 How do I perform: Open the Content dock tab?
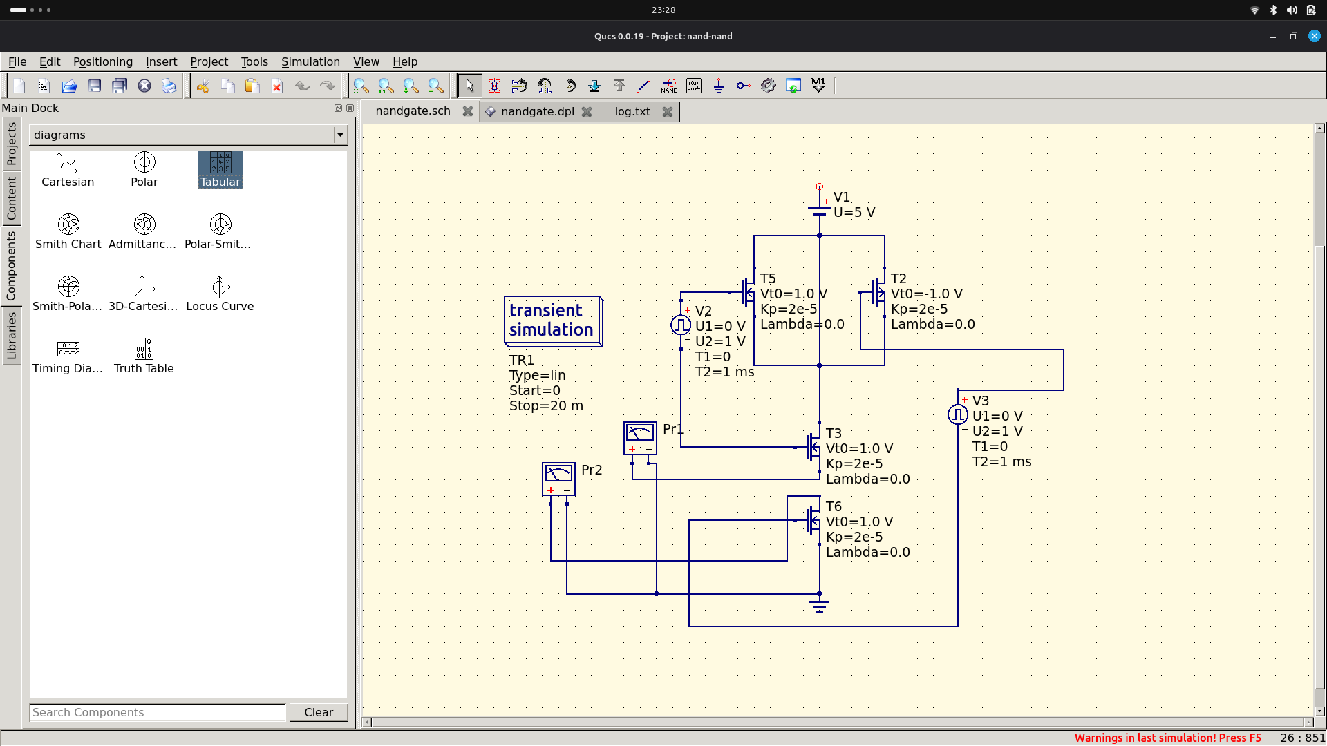[x=11, y=198]
